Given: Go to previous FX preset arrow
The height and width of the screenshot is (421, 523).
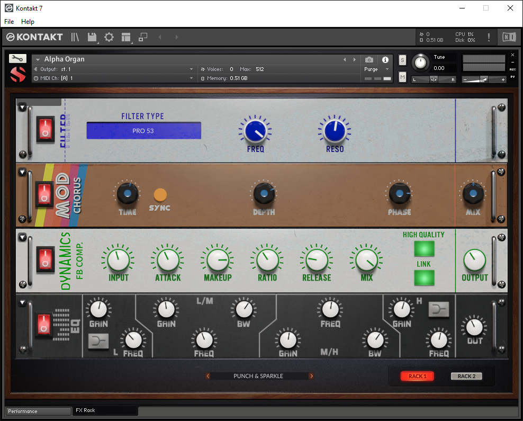Looking at the screenshot, I should 208,376.
